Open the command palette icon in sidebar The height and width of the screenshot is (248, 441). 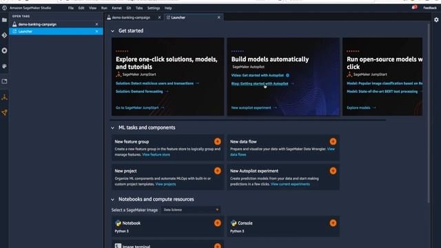point(4,66)
